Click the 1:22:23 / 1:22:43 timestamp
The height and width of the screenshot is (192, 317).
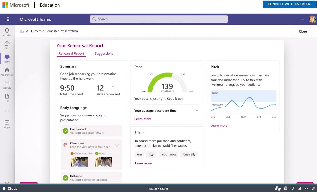coord(158,189)
